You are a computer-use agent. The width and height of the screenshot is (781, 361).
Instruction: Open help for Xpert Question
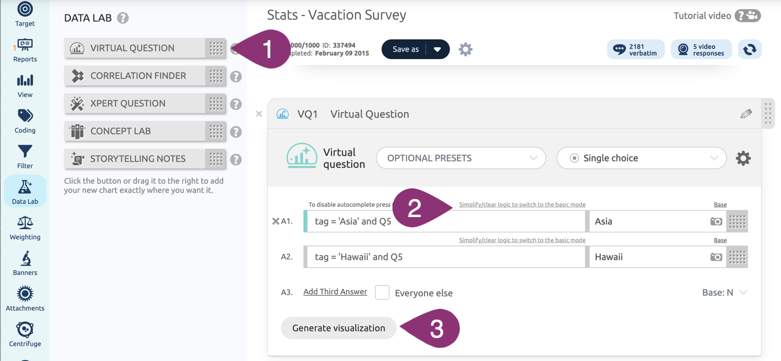point(236,104)
